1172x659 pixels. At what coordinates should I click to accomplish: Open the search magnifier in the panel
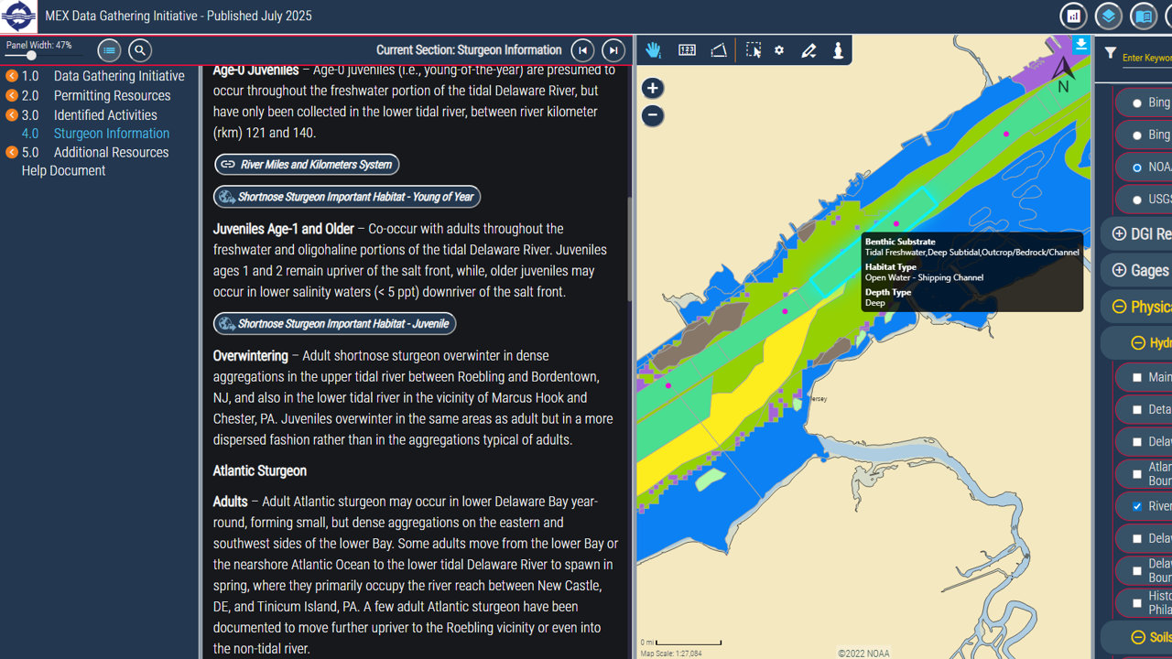pos(139,50)
